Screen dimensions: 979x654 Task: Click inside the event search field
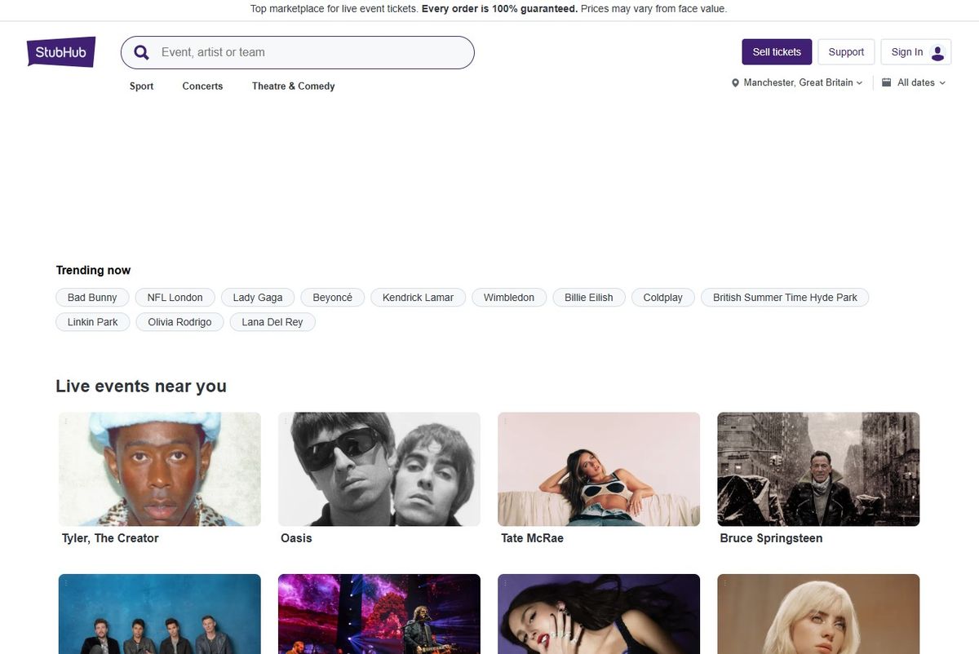(x=310, y=52)
